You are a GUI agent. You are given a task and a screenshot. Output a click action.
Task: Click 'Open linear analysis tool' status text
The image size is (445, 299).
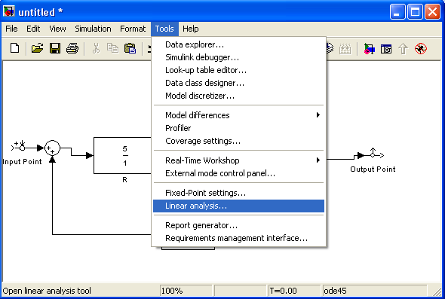tap(47, 291)
